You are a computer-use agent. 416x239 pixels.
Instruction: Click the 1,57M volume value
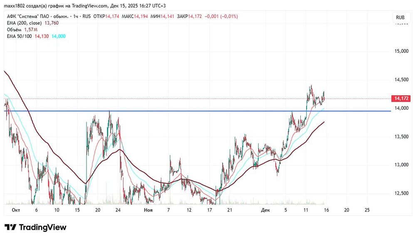(x=31, y=30)
